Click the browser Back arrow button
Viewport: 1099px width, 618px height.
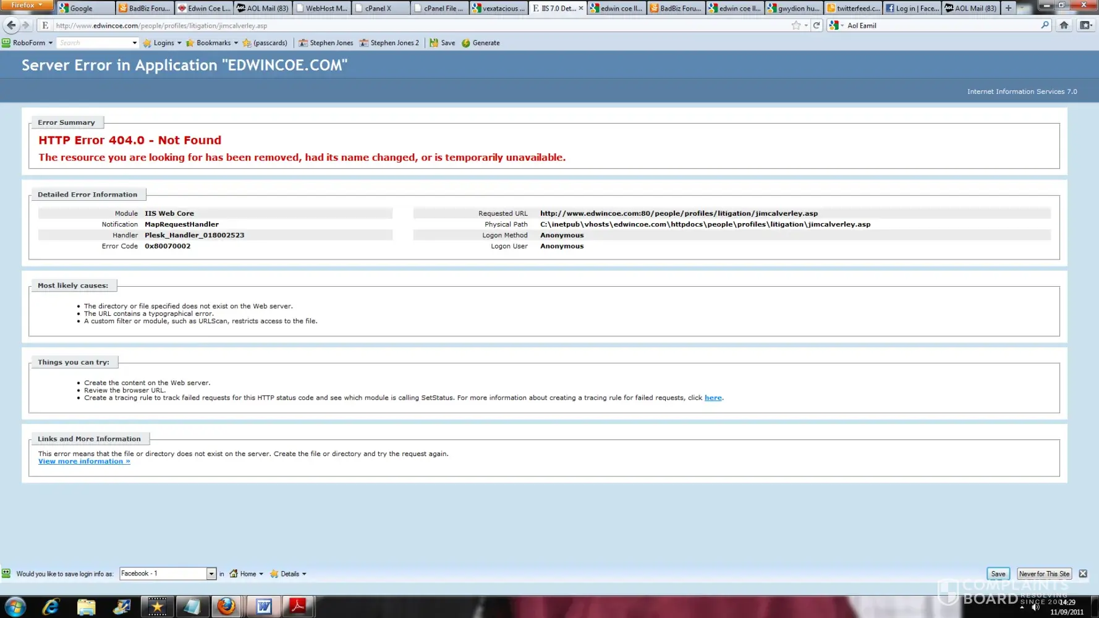(x=11, y=25)
